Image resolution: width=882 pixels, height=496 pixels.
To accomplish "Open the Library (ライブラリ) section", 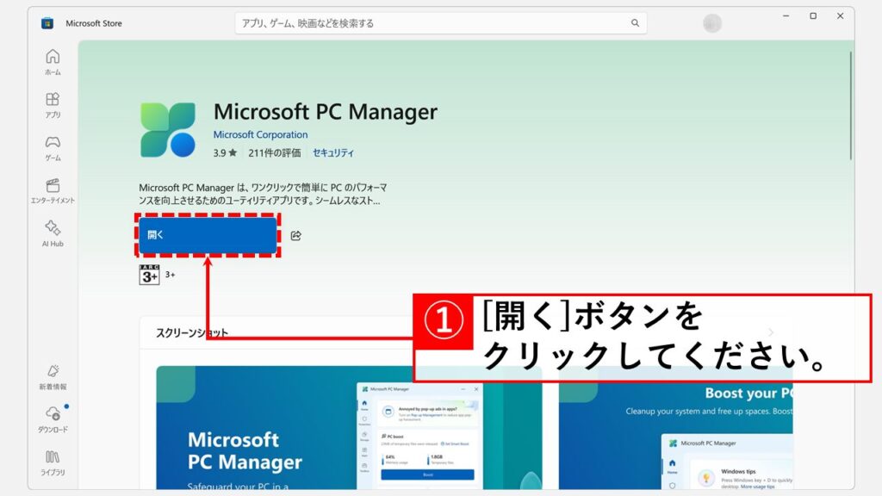I will 53,463.
